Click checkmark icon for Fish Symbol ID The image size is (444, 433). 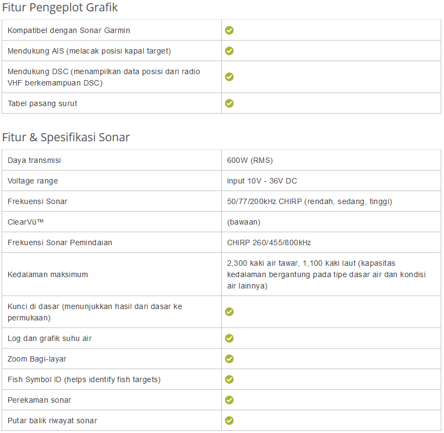click(229, 379)
